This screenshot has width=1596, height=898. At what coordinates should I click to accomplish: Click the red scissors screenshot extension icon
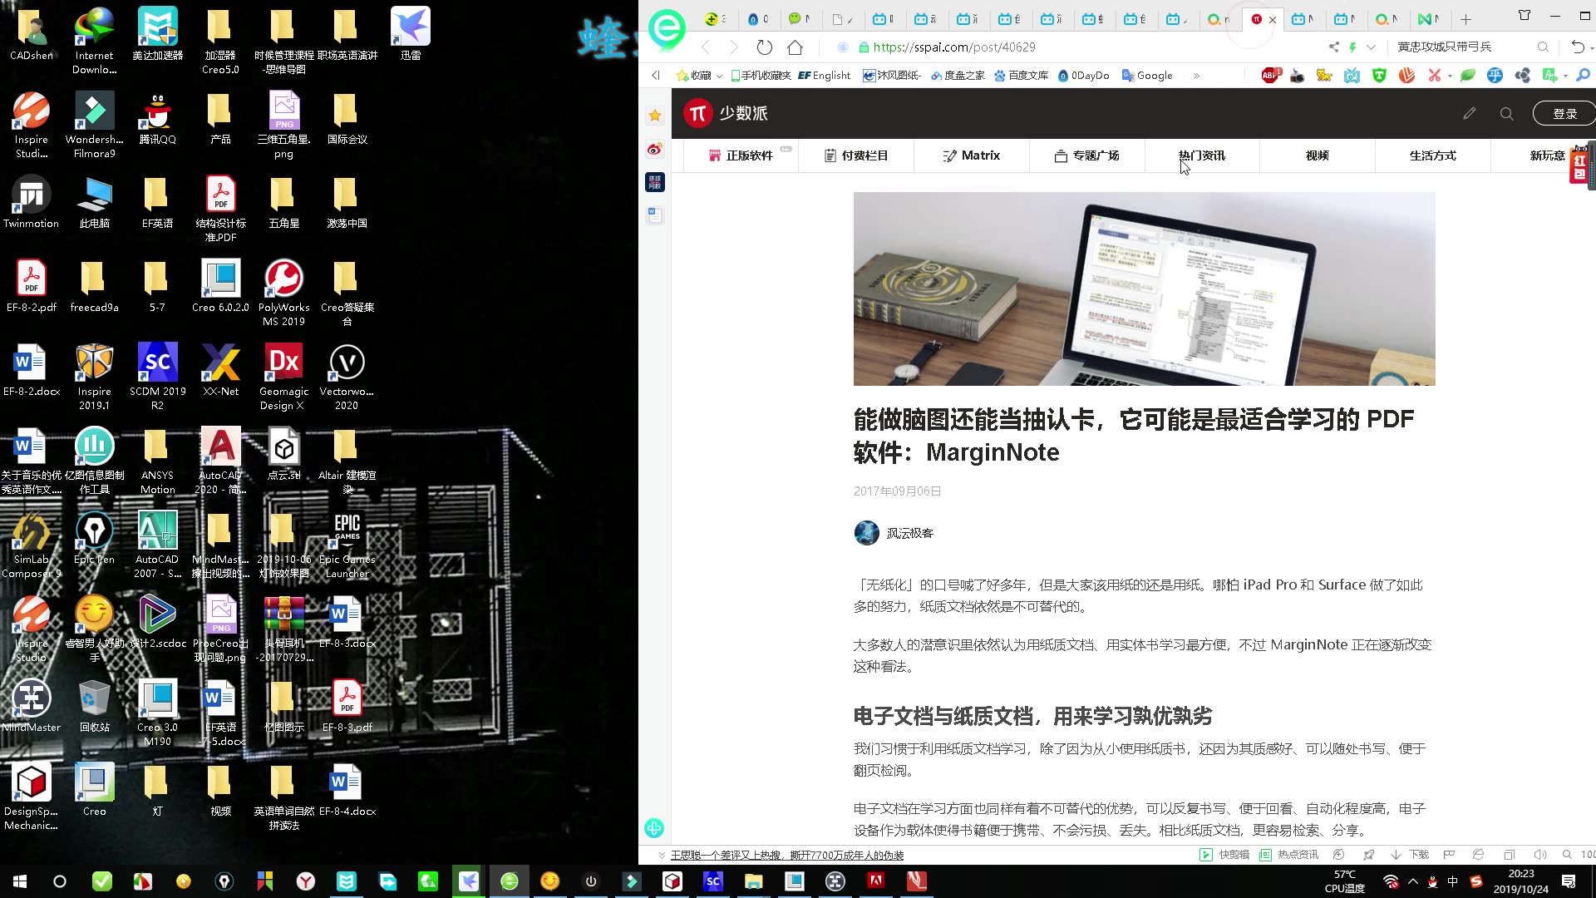(1434, 76)
